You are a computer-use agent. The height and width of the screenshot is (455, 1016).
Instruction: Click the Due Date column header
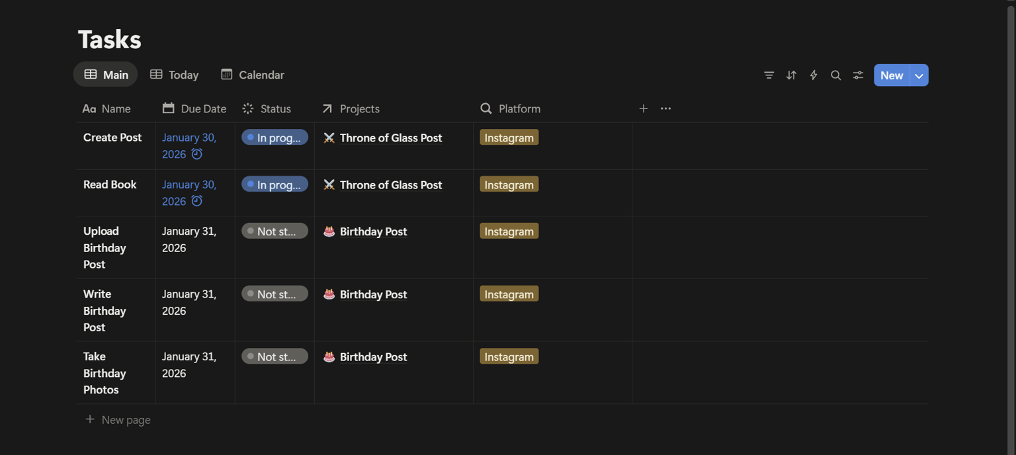194,108
